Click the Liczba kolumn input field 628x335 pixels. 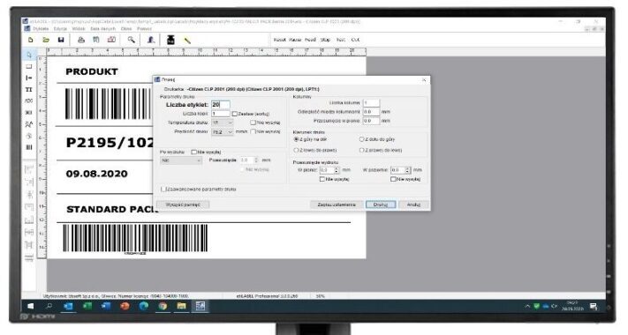click(371, 103)
